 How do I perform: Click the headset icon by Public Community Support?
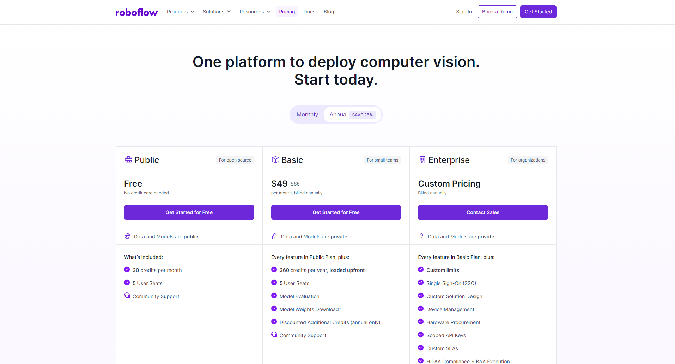coord(127,296)
